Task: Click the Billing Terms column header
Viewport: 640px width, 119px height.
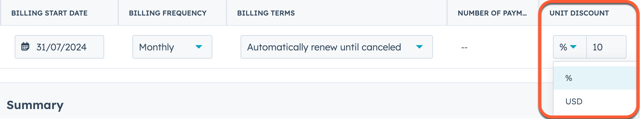Action: coord(266,13)
